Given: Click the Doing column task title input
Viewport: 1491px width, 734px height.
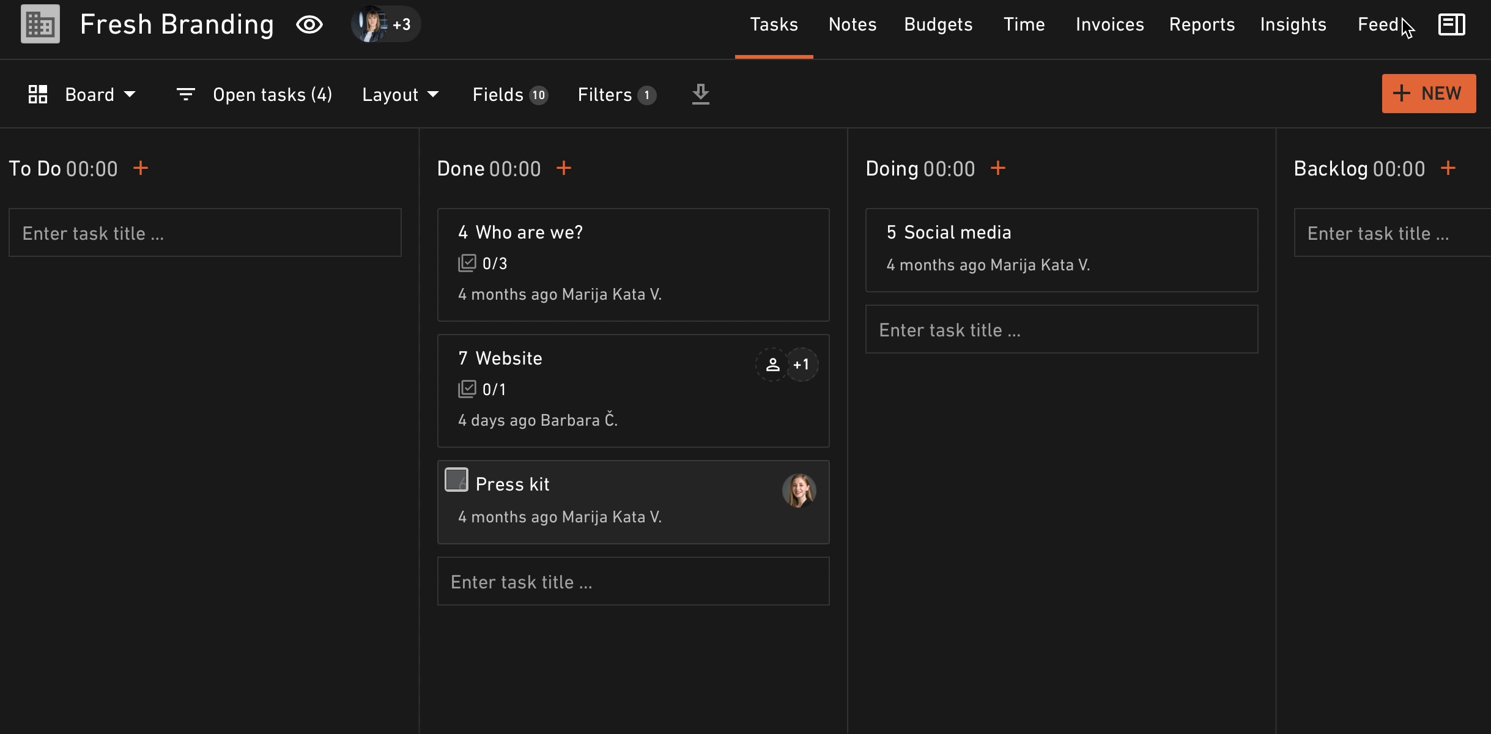Looking at the screenshot, I should (x=1062, y=329).
